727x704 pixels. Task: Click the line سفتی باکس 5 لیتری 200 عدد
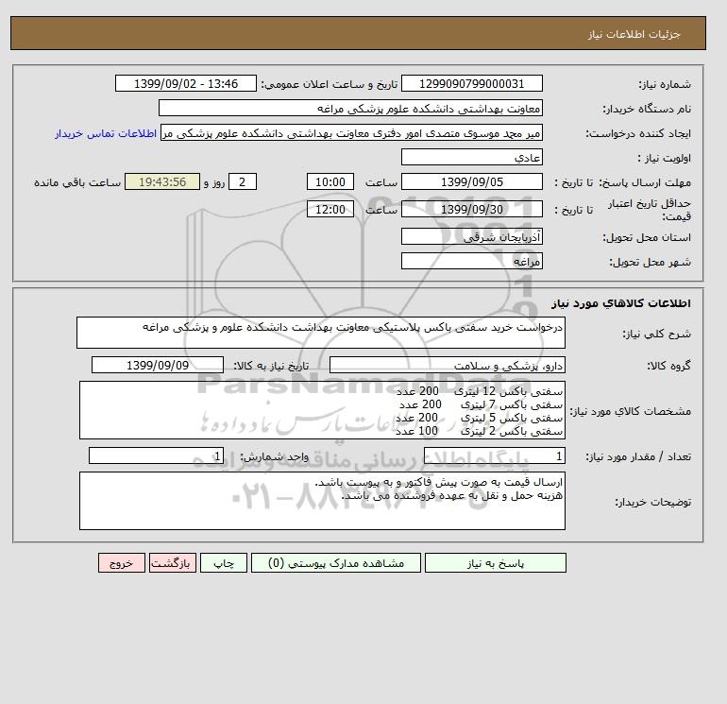tap(479, 418)
